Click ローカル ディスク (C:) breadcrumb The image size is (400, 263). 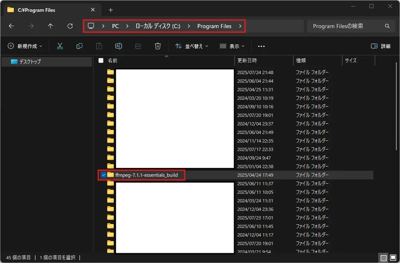[158, 26]
